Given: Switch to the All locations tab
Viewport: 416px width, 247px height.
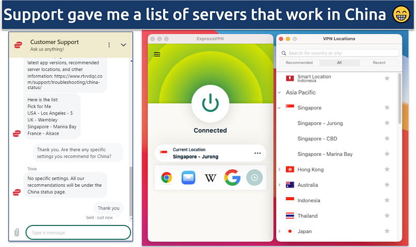Looking at the screenshot, I should click(x=339, y=63).
